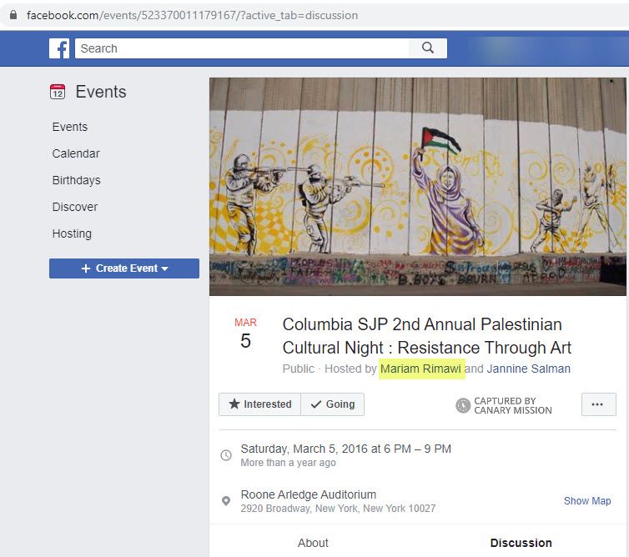The height and width of the screenshot is (557, 629).
Task: Toggle the Going checkmark button
Action: pyautogui.click(x=332, y=404)
